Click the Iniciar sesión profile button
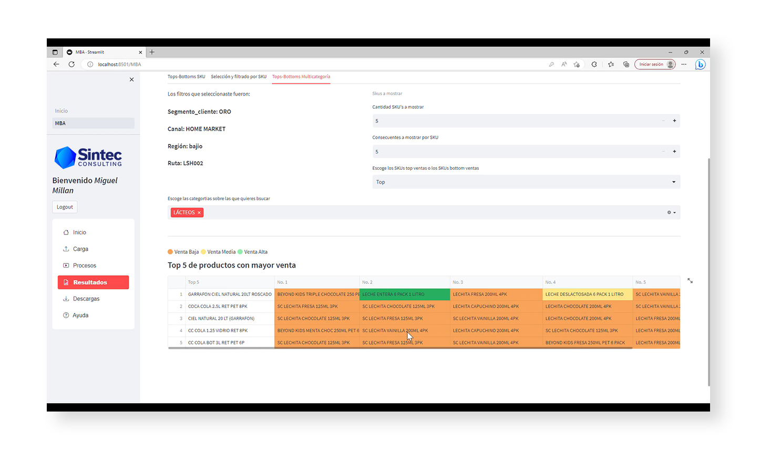 655,64
